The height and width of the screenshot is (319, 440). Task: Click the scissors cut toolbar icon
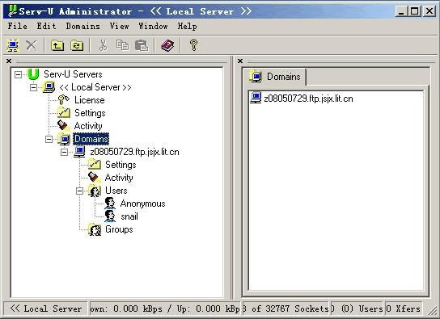coord(103,45)
